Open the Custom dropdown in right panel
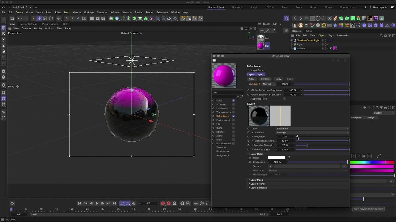This screenshot has width=396, height=222. coord(383,113)
